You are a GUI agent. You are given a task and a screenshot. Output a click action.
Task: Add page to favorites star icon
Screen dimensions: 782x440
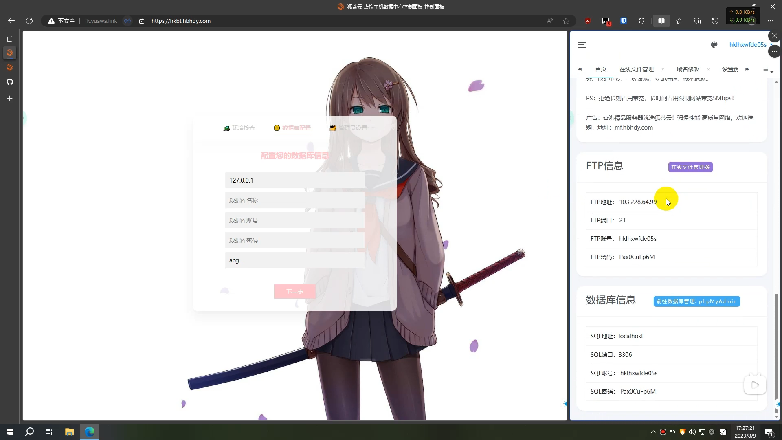tap(566, 21)
